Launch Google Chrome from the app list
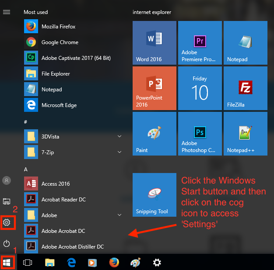This screenshot has height=270, width=274. point(73,42)
